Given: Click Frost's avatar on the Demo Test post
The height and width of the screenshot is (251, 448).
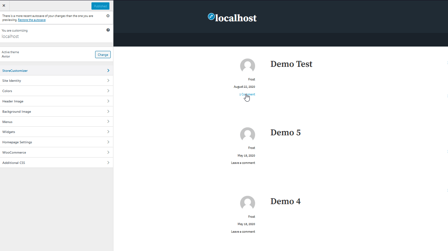Looking at the screenshot, I should pos(247,66).
